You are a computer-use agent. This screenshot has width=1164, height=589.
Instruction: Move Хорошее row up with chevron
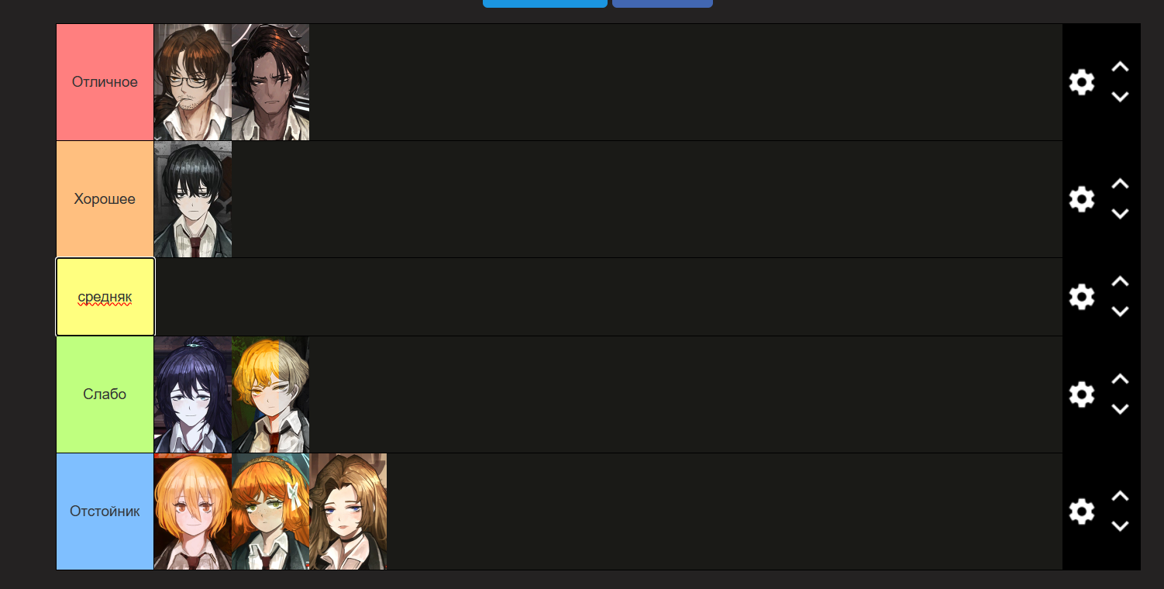click(1120, 184)
